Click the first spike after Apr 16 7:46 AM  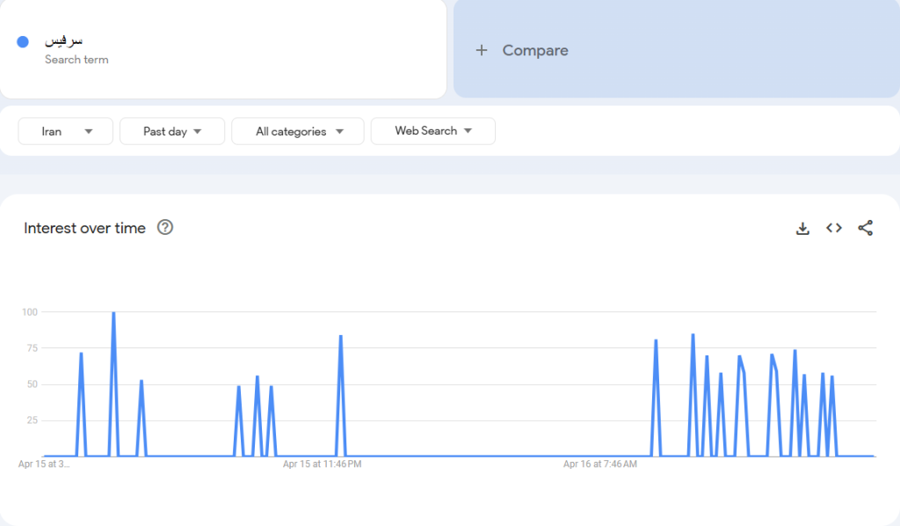656,341
